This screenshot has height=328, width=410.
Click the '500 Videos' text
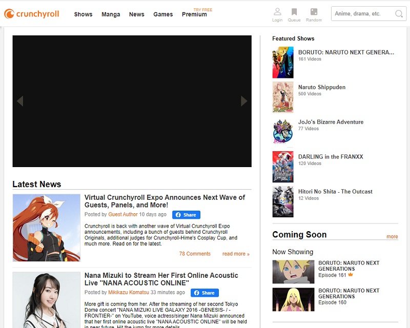(x=310, y=94)
